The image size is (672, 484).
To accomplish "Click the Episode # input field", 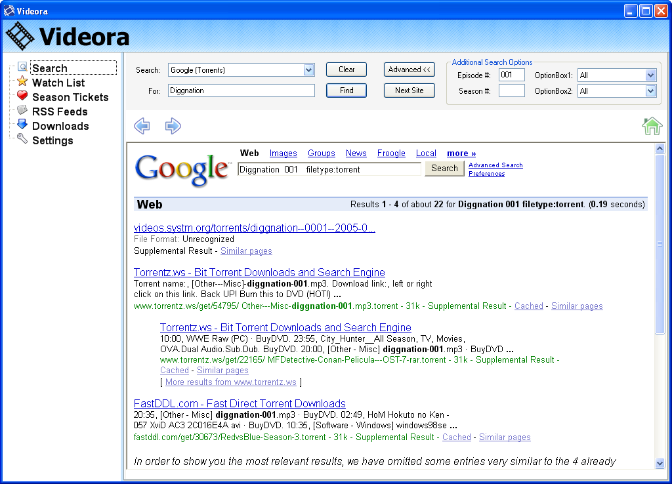I will click(x=512, y=75).
